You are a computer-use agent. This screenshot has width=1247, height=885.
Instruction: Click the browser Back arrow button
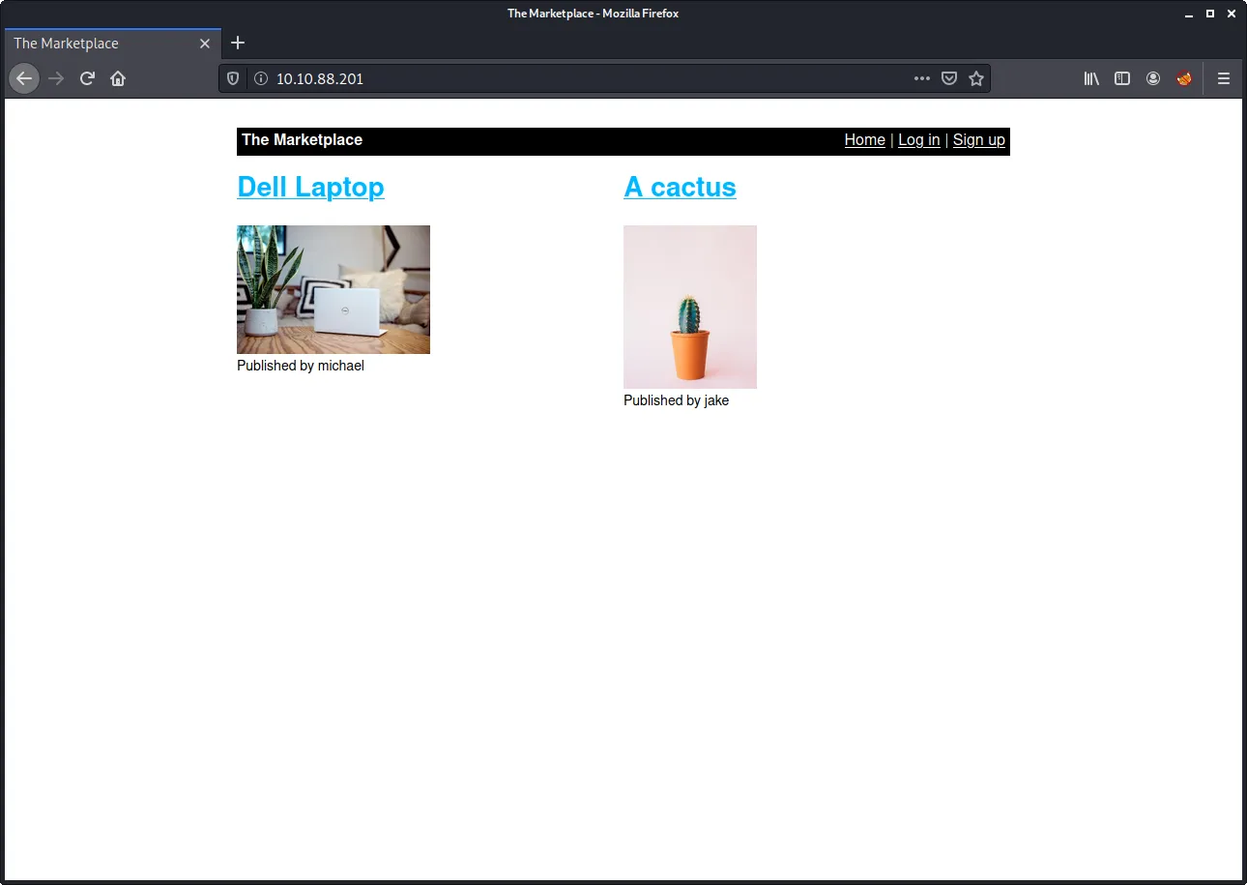pos(24,78)
